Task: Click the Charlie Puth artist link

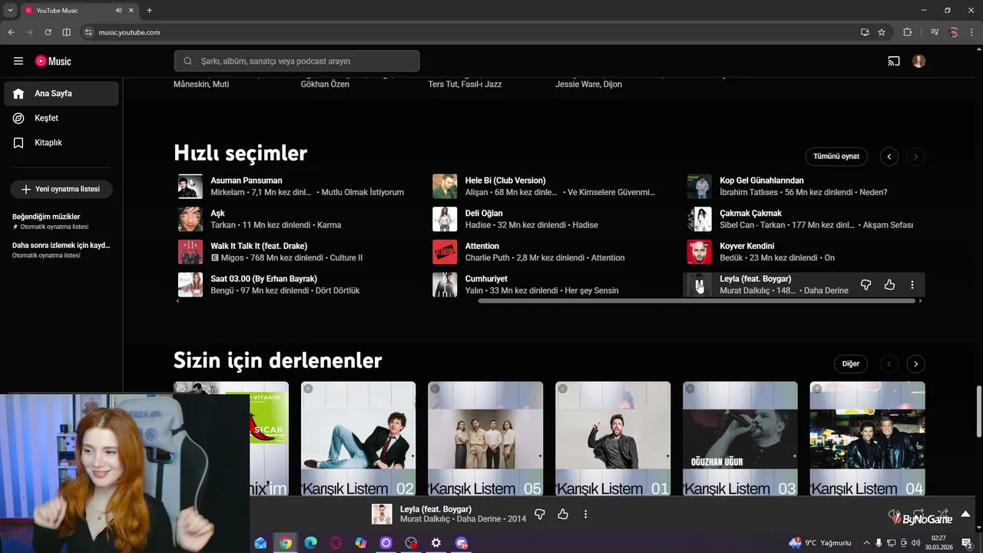Action: [x=488, y=258]
